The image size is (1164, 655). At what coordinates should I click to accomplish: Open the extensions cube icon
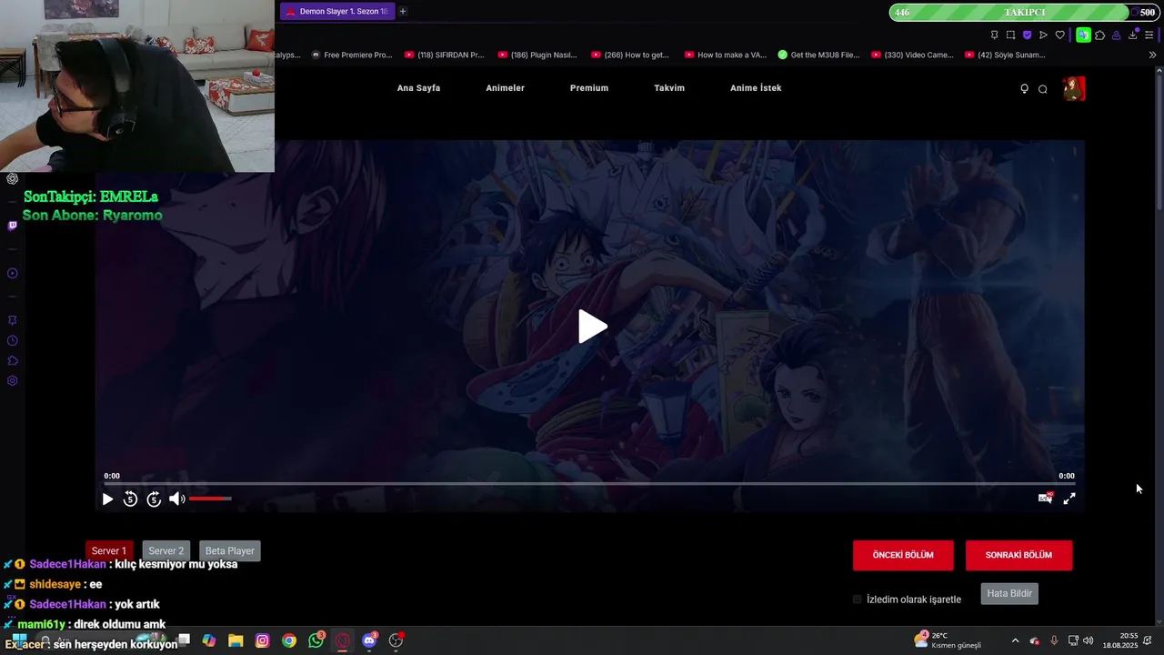tap(1099, 35)
